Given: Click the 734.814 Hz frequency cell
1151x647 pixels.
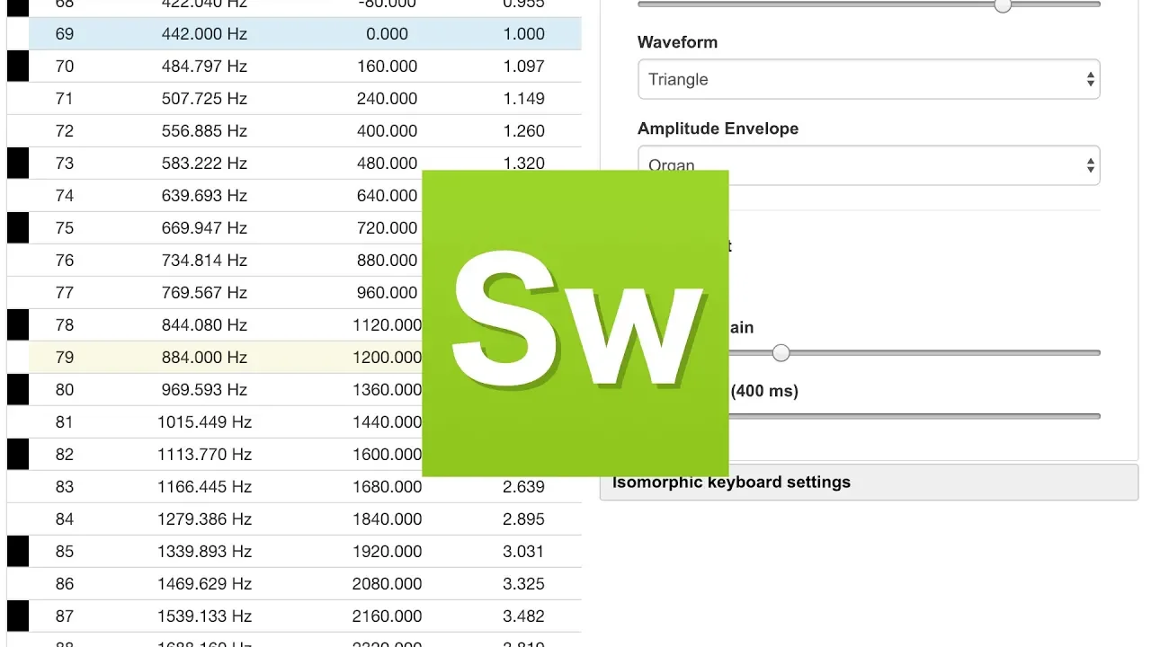Looking at the screenshot, I should pyautogui.click(x=204, y=261).
